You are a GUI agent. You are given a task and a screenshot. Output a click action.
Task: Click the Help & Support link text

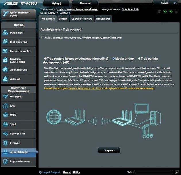point(51,172)
